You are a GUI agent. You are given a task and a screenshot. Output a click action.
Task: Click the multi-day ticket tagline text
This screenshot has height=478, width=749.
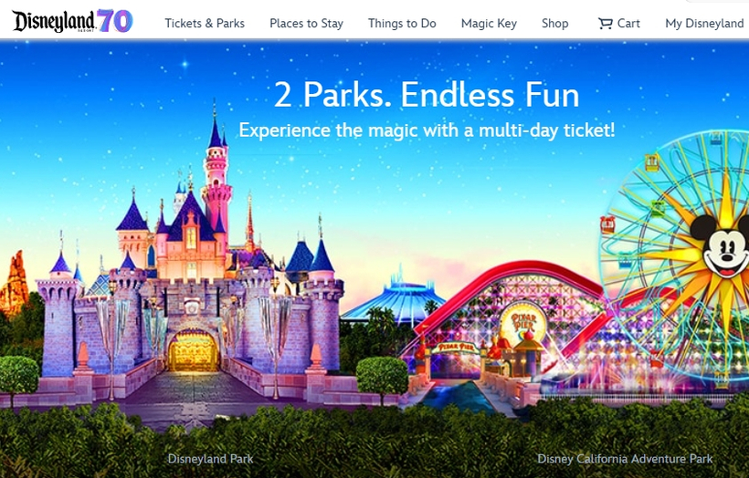pyautogui.click(x=427, y=130)
